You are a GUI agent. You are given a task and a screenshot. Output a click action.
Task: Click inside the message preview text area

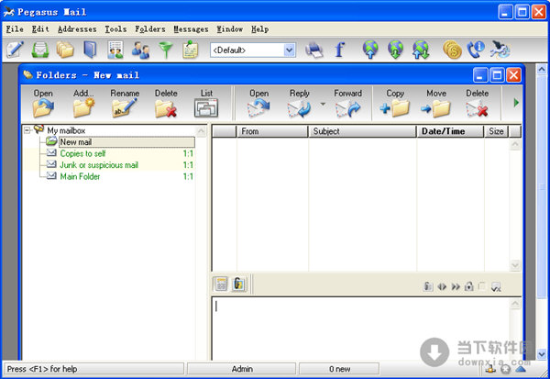pyautogui.click(x=360, y=329)
